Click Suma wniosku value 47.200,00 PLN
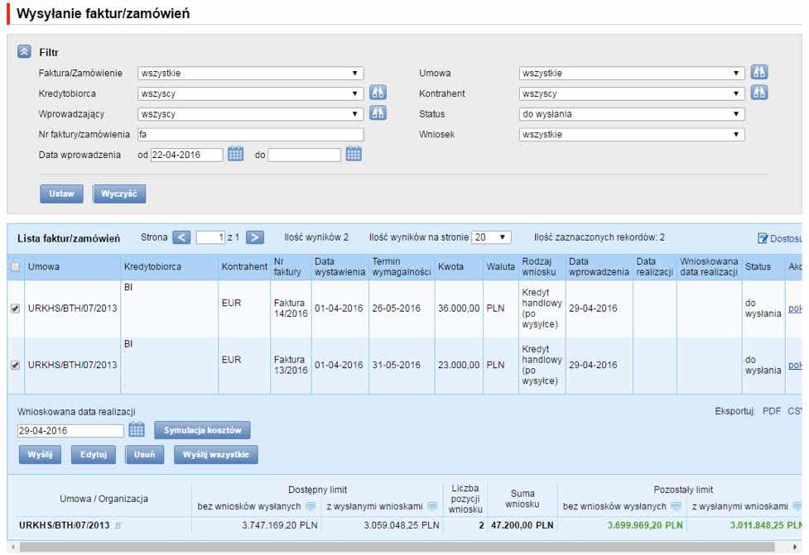 [x=522, y=525]
